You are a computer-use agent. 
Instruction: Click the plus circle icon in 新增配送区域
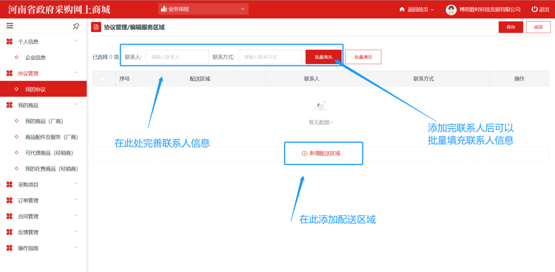[x=304, y=154]
